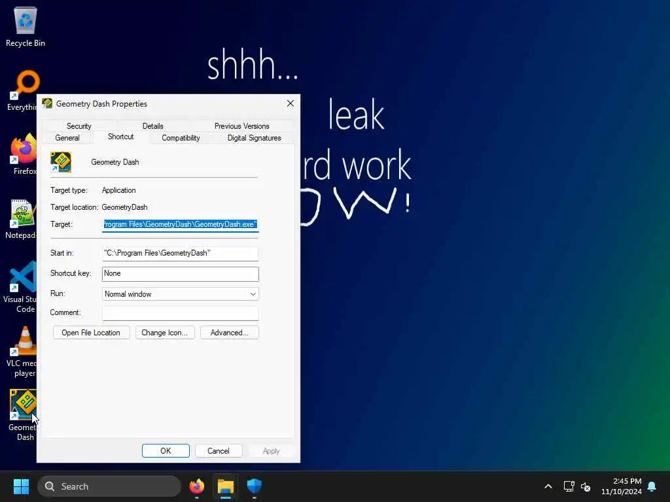This screenshot has height=502, width=670.
Task: Select the Notepad++ desktop shortcut
Action: (x=20, y=218)
